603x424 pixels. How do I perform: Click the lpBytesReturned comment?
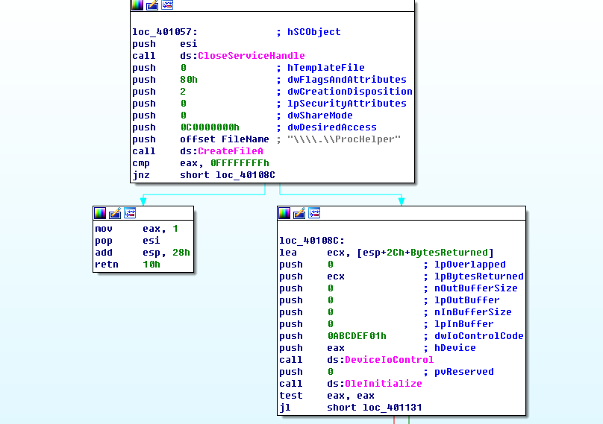[x=479, y=276]
